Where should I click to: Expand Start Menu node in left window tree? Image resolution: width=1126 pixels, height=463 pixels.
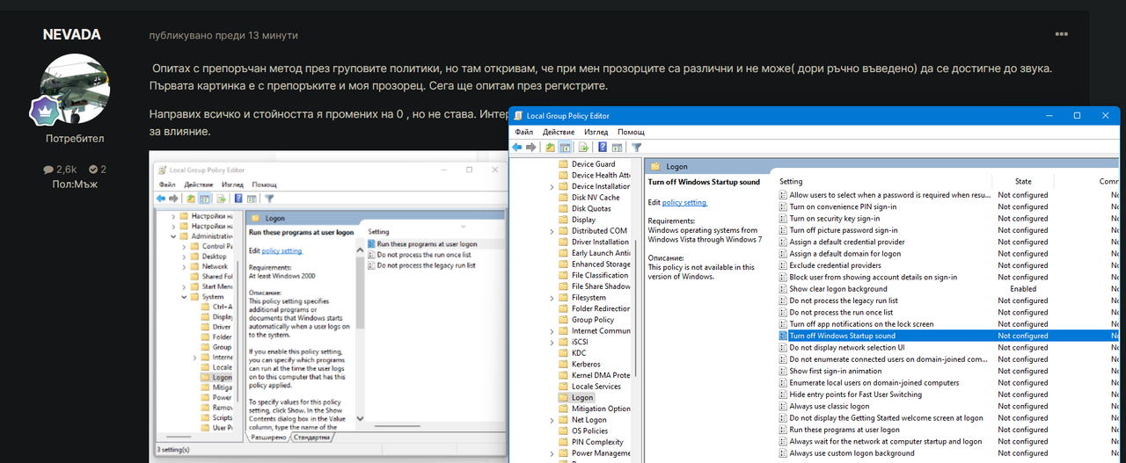[184, 287]
